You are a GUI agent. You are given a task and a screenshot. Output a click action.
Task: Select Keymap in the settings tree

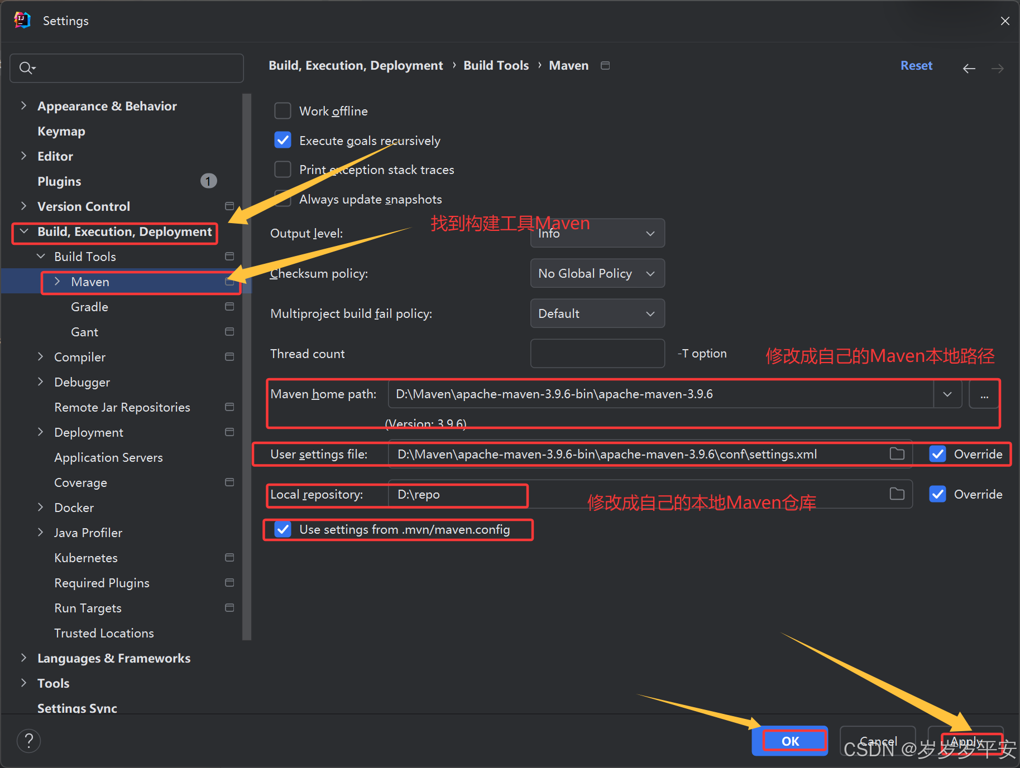(61, 131)
